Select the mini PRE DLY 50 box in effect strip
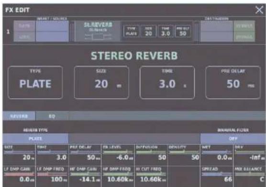This screenshot has height=187, width=266. tap(183, 31)
